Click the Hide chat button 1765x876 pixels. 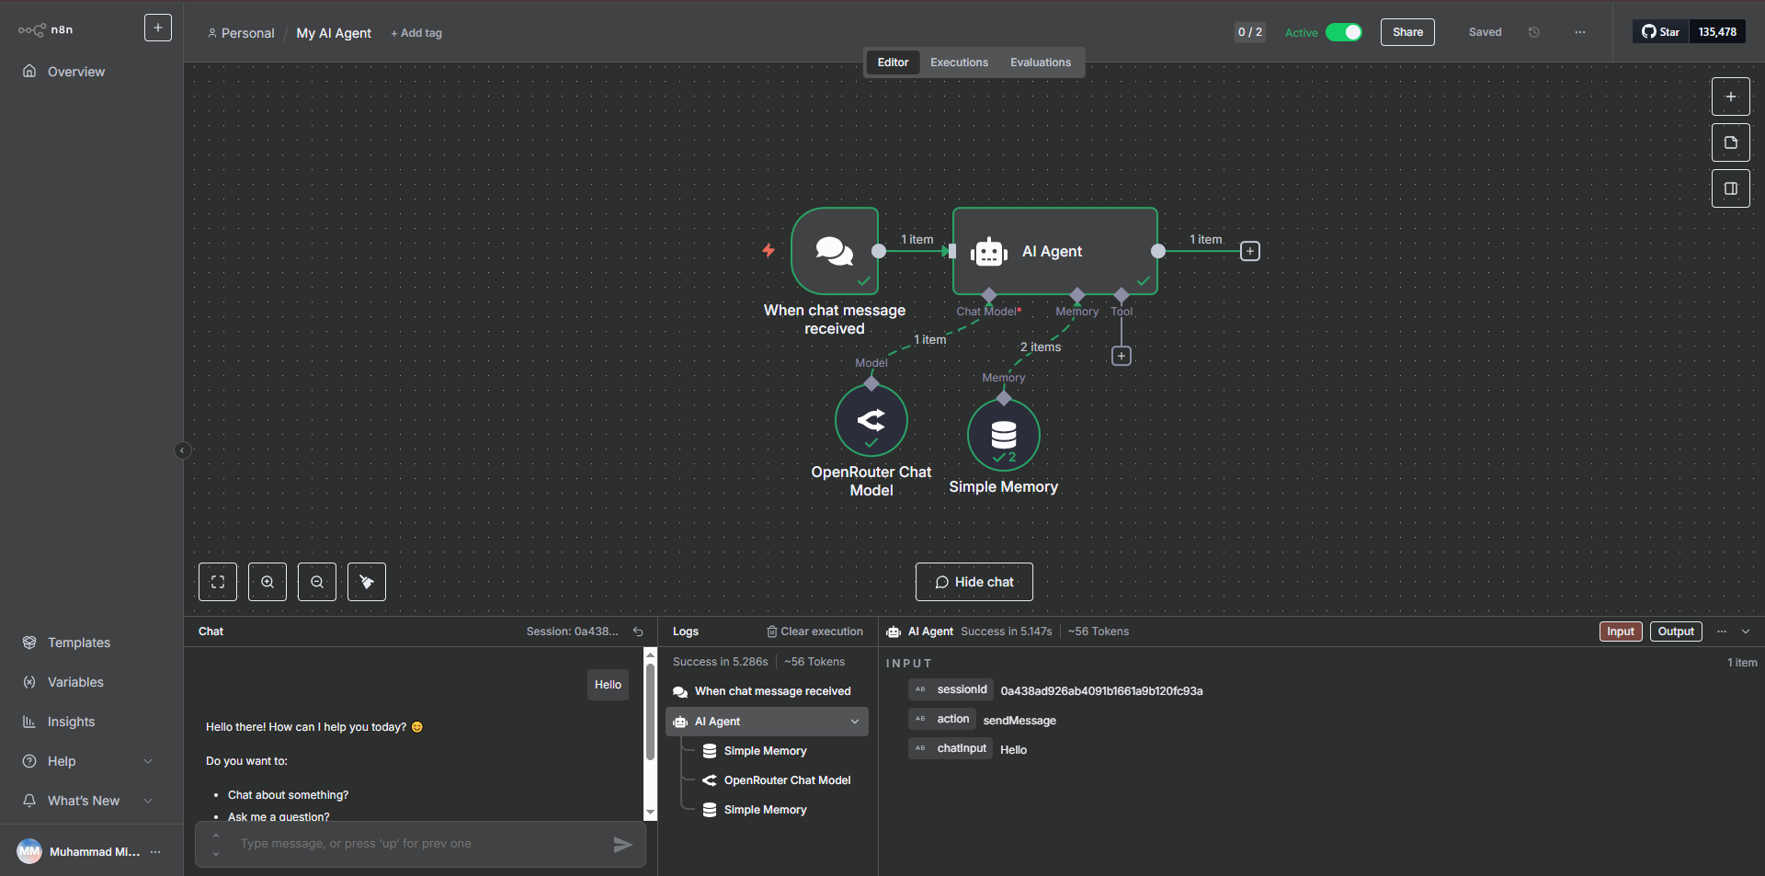(974, 582)
